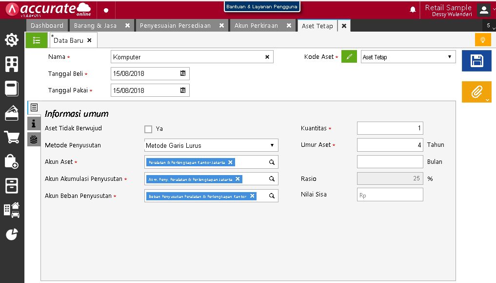Expand the Metode Penyusutan dropdown
The height and width of the screenshot is (283, 496).
(272, 145)
